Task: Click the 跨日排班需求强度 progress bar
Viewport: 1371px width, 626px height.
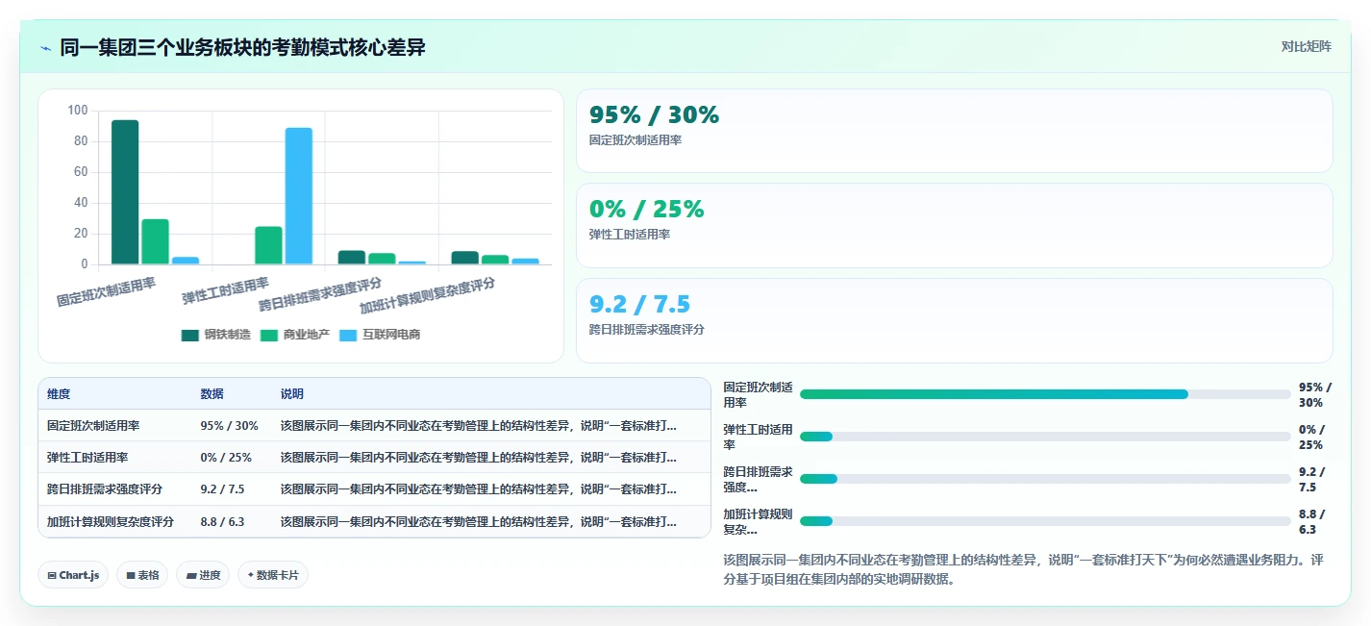Action: [x=1045, y=479]
